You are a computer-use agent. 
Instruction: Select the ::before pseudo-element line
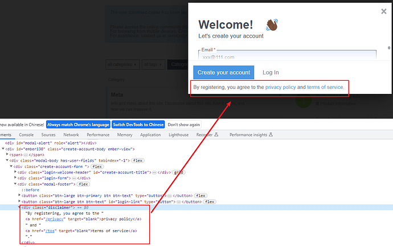click(x=30, y=190)
